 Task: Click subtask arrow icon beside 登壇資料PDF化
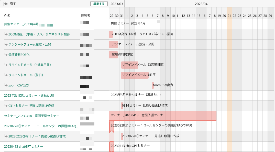pyautogui.click(x=6, y=55)
